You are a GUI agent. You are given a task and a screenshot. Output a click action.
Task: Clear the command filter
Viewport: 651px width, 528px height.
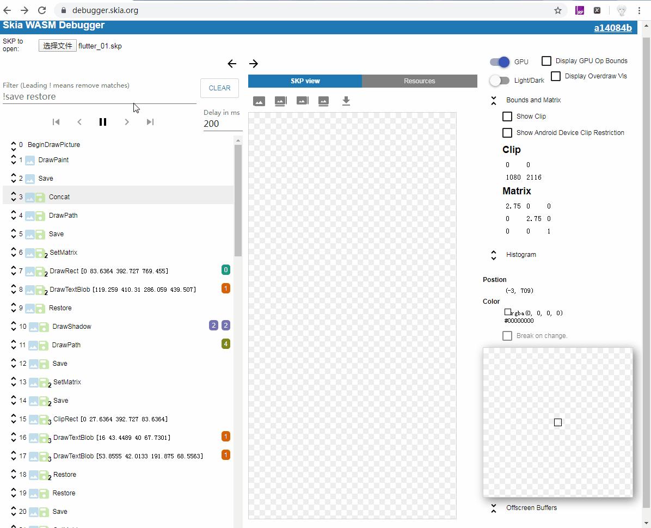219,88
